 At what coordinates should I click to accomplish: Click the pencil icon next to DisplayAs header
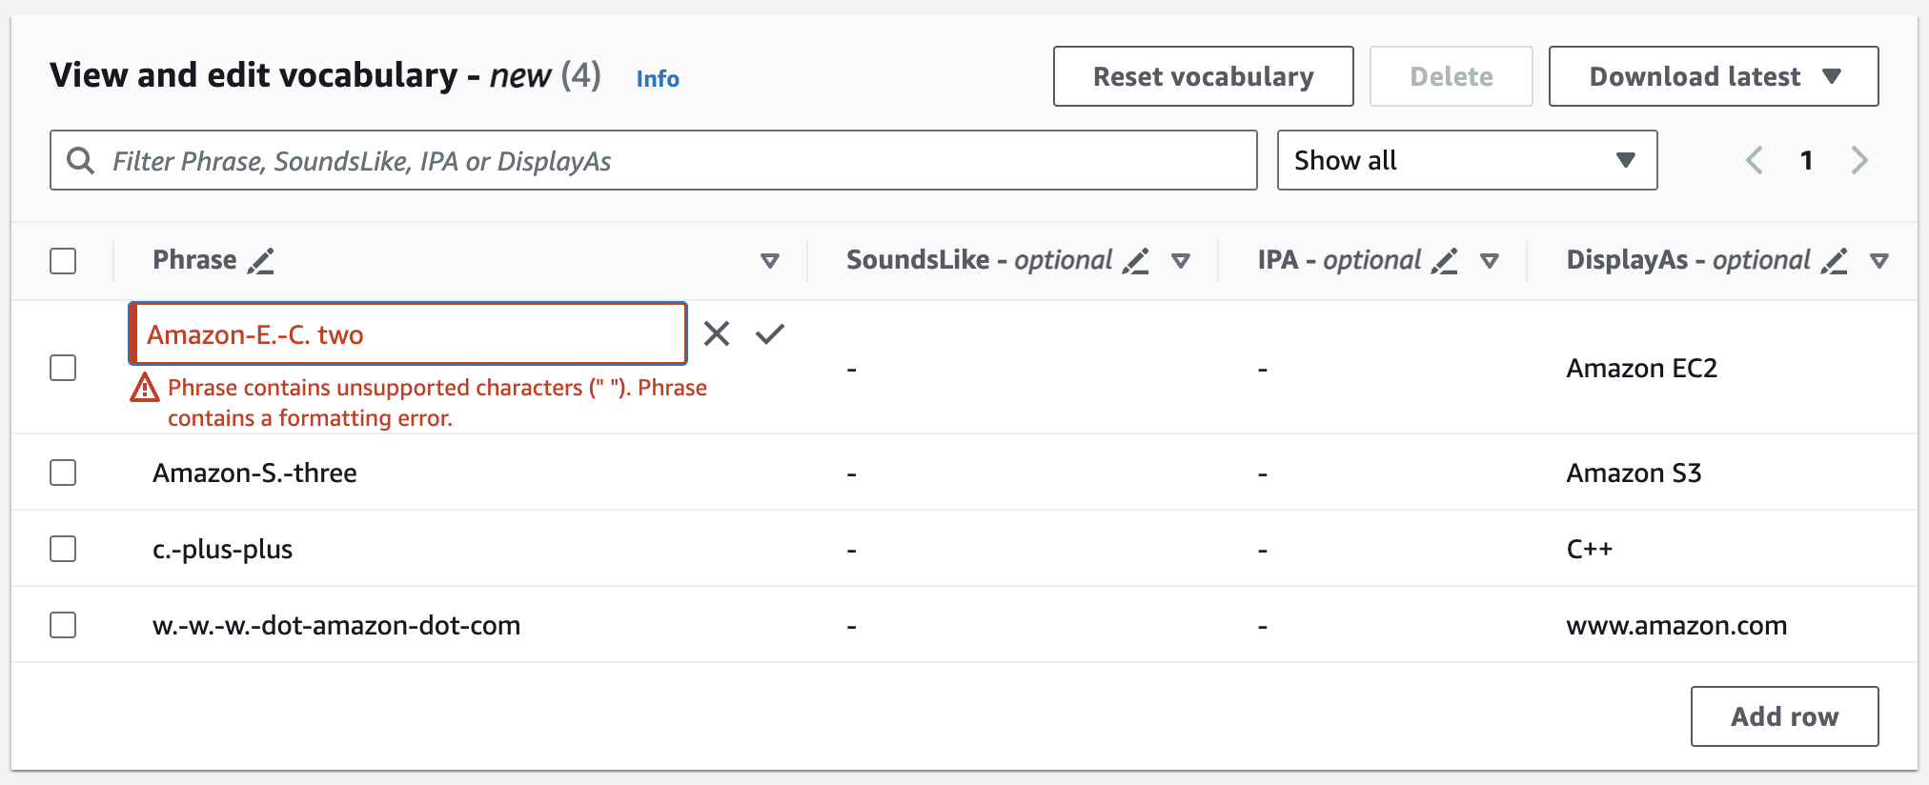1834,261
